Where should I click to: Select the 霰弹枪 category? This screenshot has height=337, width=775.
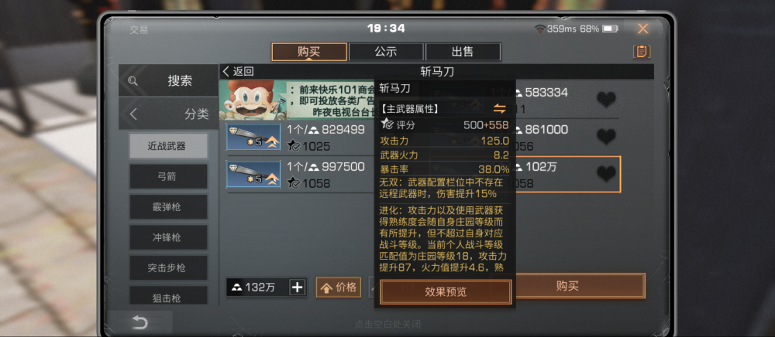click(x=168, y=207)
